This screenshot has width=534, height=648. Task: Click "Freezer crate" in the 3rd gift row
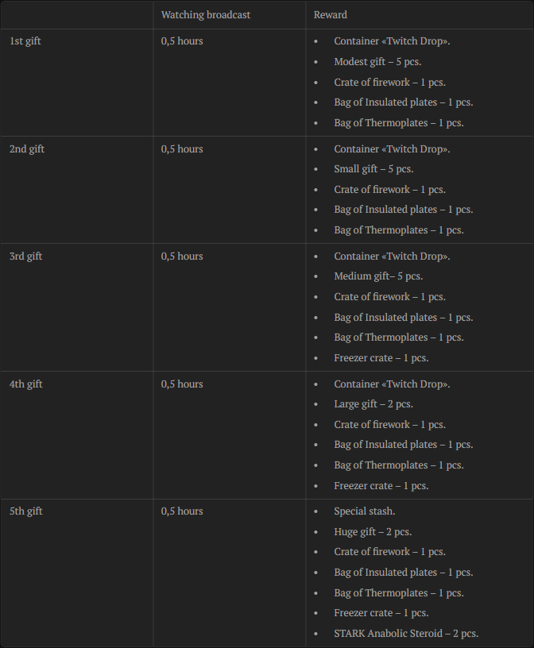click(381, 358)
